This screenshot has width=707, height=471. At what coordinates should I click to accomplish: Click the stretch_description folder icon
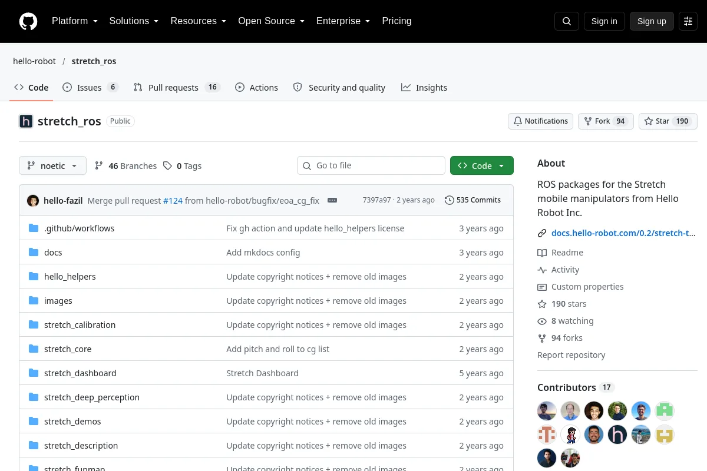tap(34, 446)
